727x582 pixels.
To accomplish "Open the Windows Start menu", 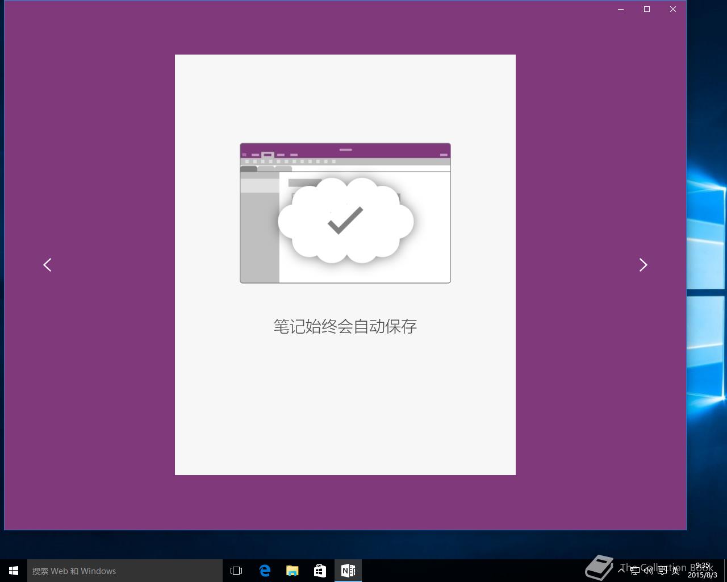I will pos(14,571).
